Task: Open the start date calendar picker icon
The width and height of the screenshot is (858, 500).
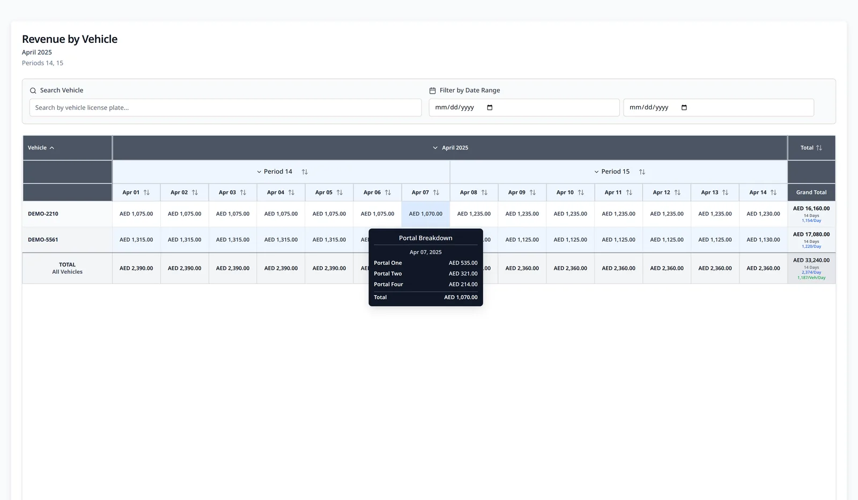Action: [x=490, y=108]
